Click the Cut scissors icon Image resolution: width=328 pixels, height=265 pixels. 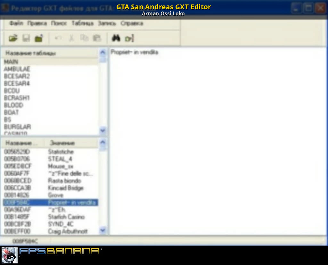(71, 38)
